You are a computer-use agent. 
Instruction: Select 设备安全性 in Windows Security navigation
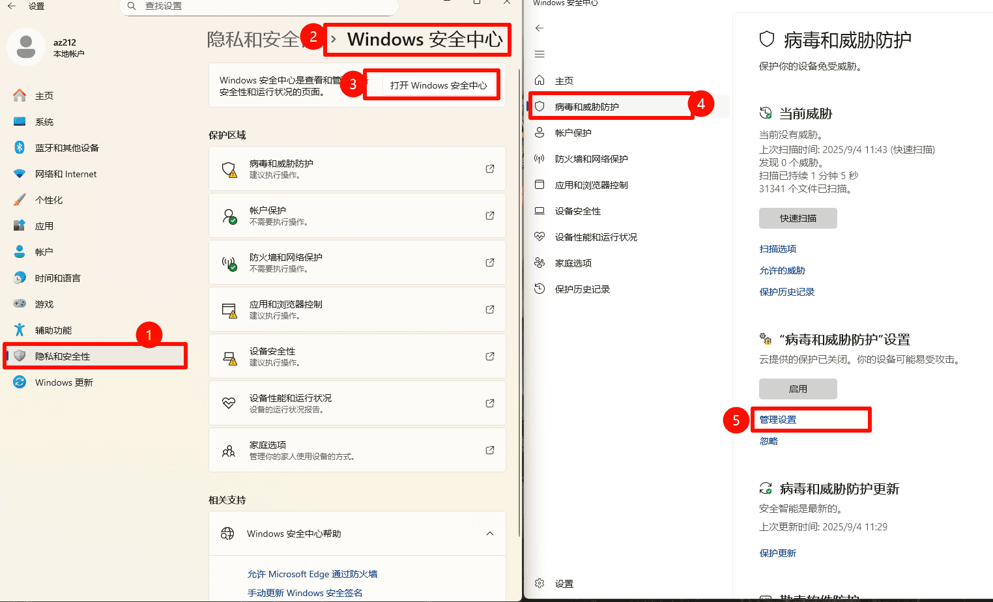pos(628,211)
